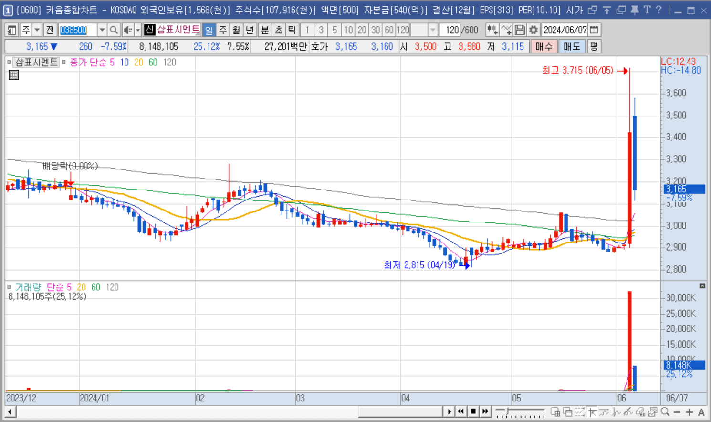The width and height of the screenshot is (711, 422).
Task: Open the calendar date picker icon
Action: (x=594, y=30)
